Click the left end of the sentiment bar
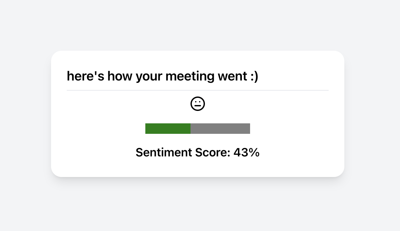This screenshot has width=400, height=231. coord(146,129)
